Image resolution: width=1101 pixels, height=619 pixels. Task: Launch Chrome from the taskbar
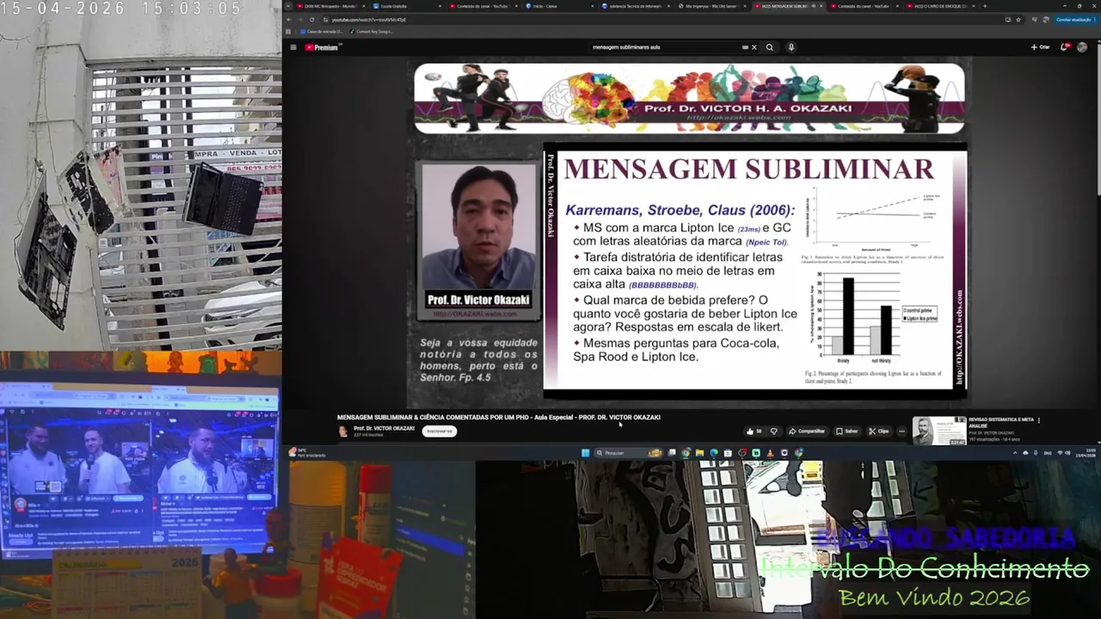[686, 453]
